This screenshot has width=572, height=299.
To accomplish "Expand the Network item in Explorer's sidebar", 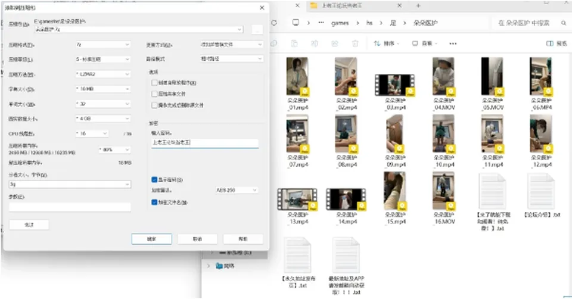I will coord(209,266).
